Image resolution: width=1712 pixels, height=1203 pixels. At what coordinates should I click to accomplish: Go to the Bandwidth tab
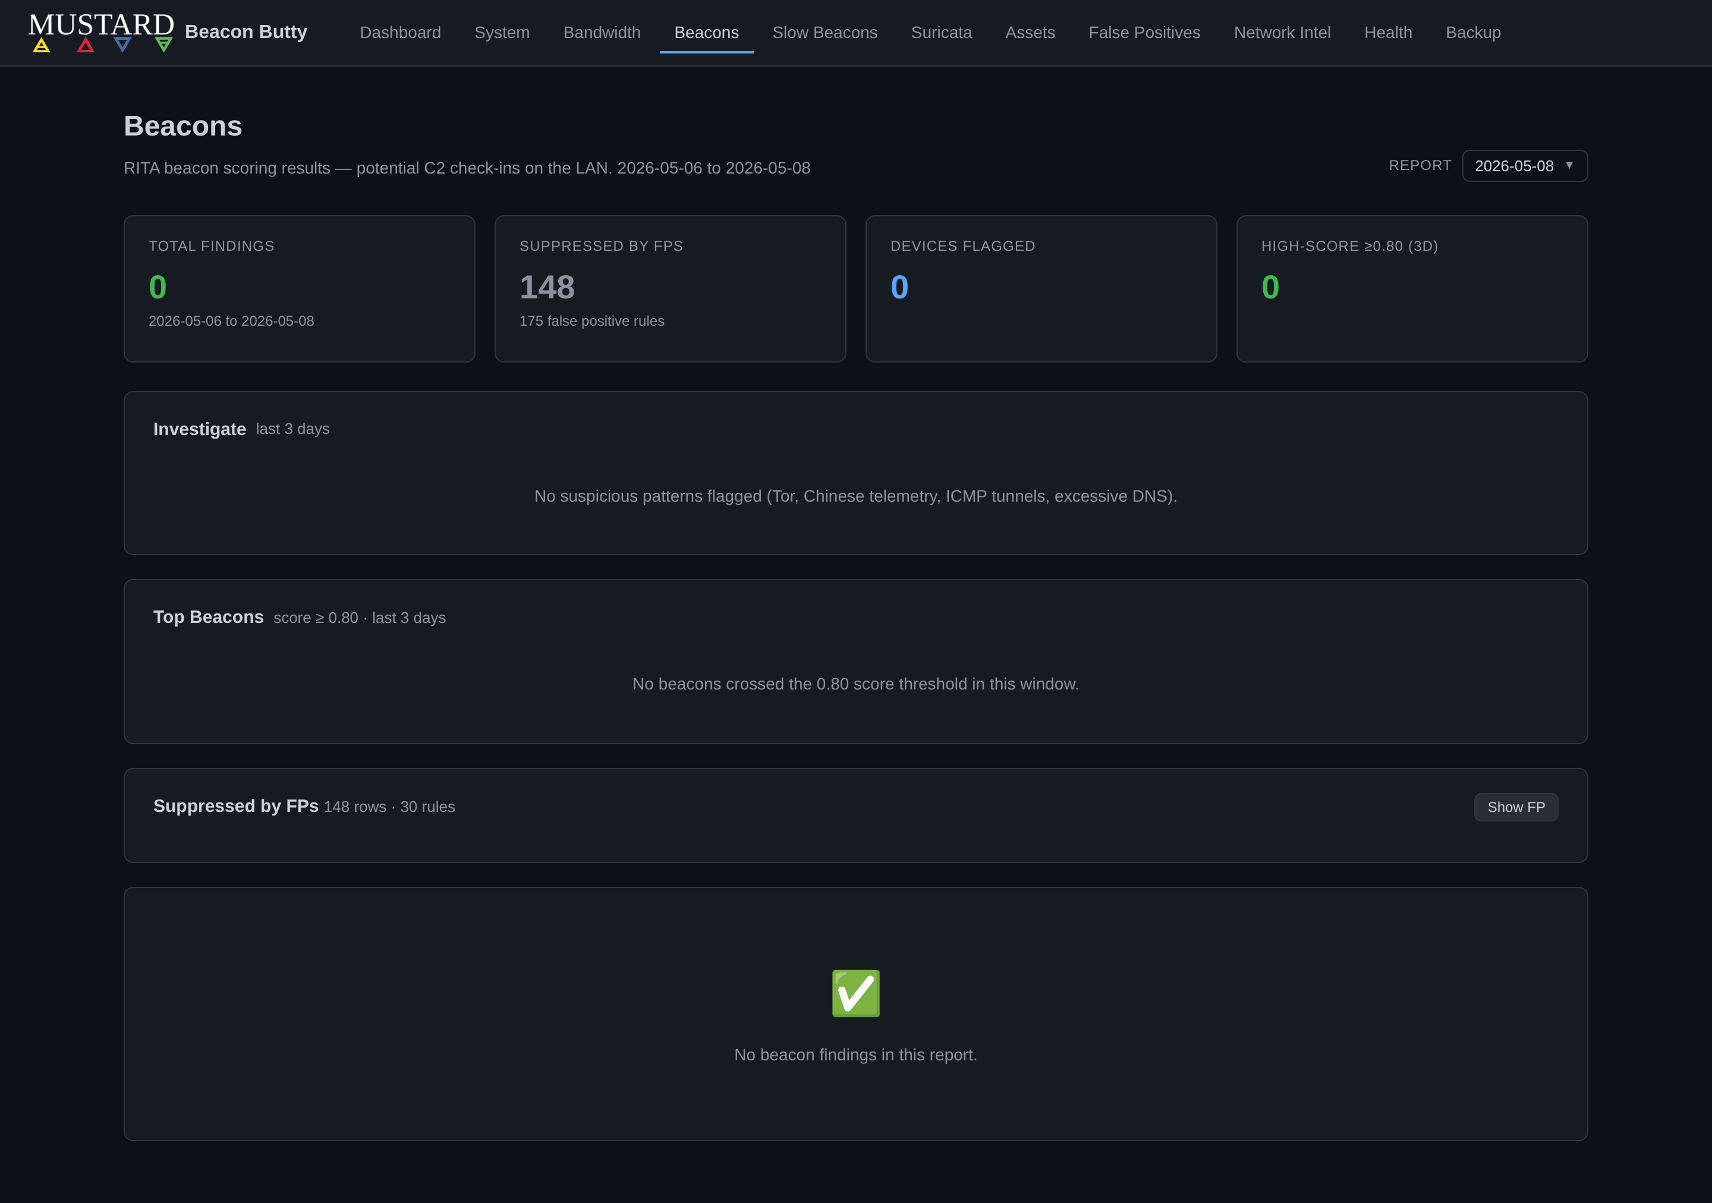[x=602, y=33]
